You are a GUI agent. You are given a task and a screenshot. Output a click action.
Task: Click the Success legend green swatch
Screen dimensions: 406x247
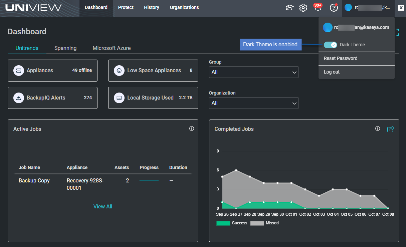(223, 223)
